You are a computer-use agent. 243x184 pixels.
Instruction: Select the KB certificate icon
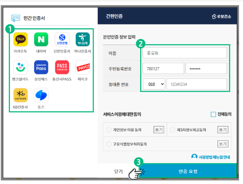[x=21, y=95]
